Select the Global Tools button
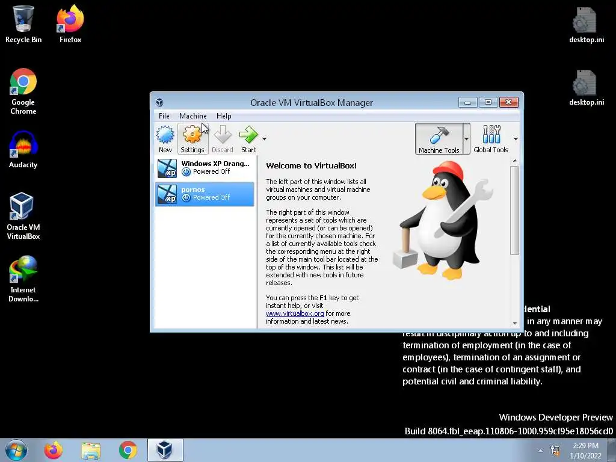Image resolution: width=616 pixels, height=462 pixels. tap(491, 139)
